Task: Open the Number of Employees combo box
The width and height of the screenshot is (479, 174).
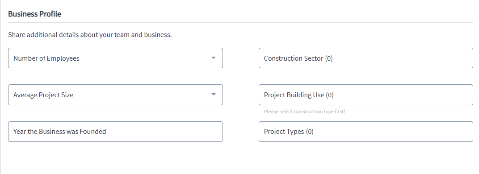Action: pyautogui.click(x=115, y=58)
